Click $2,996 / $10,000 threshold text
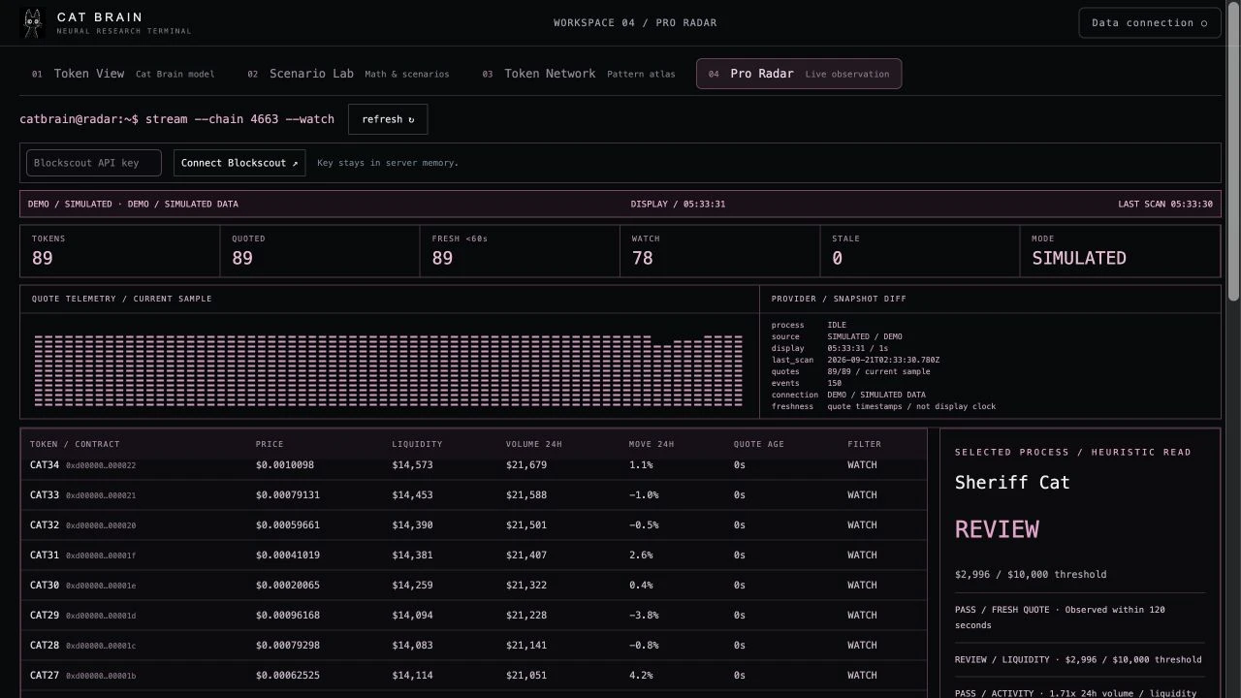This screenshot has height=698, width=1241. pyautogui.click(x=1031, y=575)
